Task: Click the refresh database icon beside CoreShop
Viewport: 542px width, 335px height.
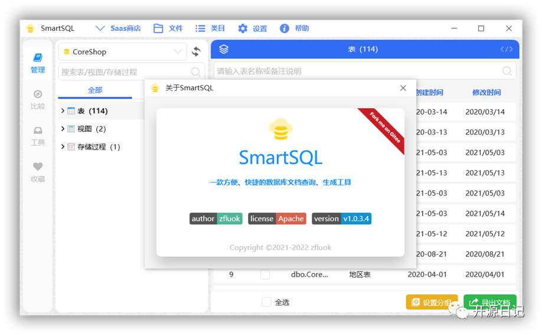Action: pyautogui.click(x=197, y=51)
